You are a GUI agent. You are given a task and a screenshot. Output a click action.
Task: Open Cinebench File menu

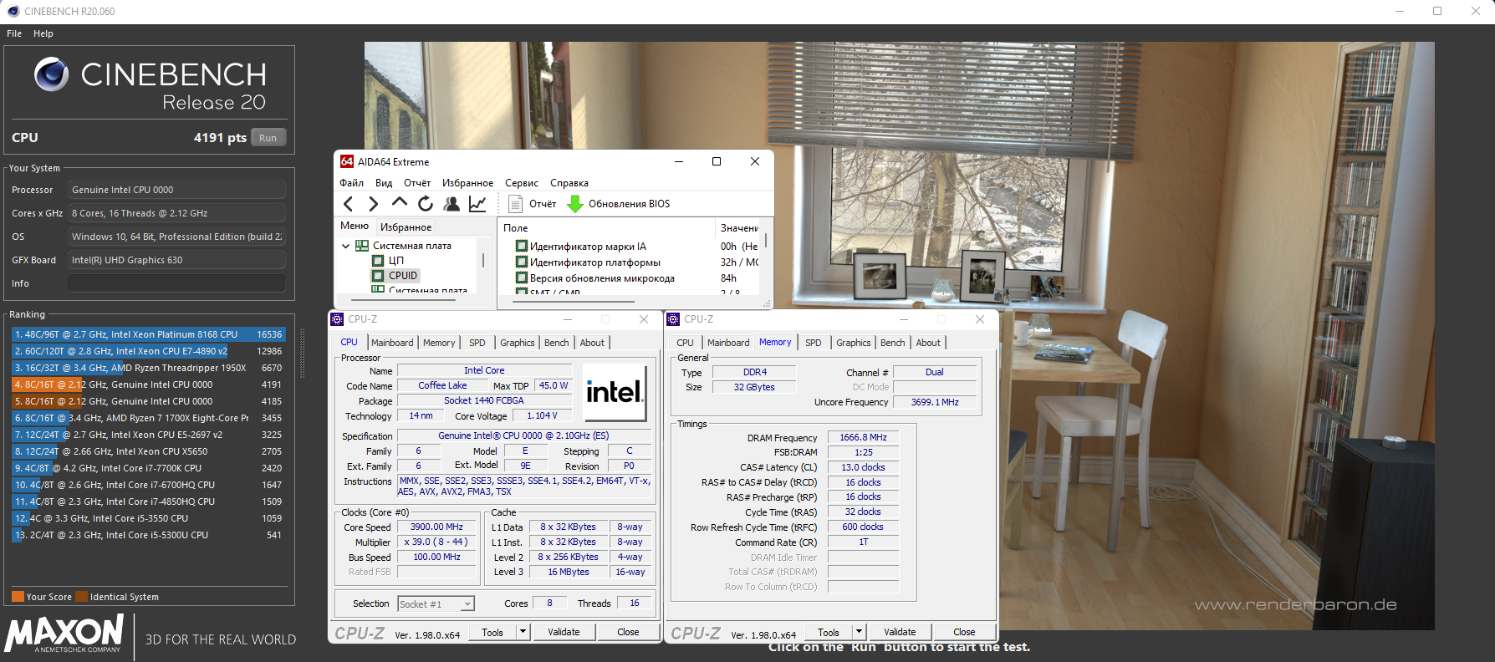coord(14,33)
